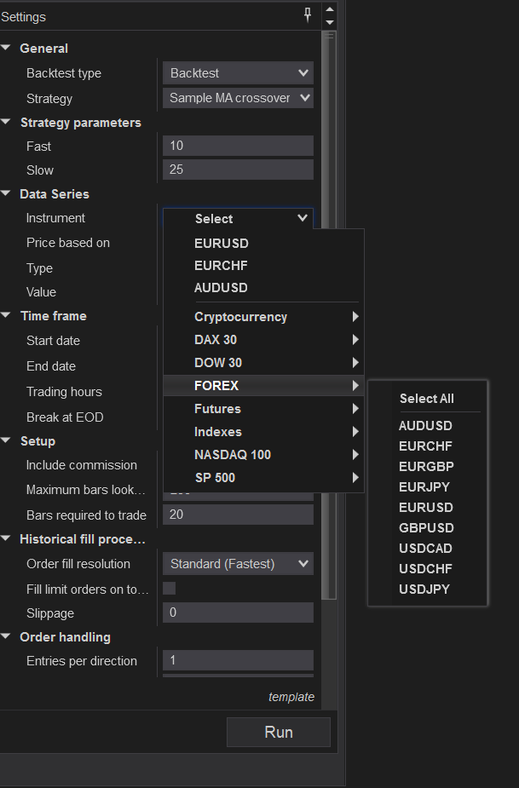Click the Entries per direction field
Viewport: 519px width, 788px height.
pos(238,661)
